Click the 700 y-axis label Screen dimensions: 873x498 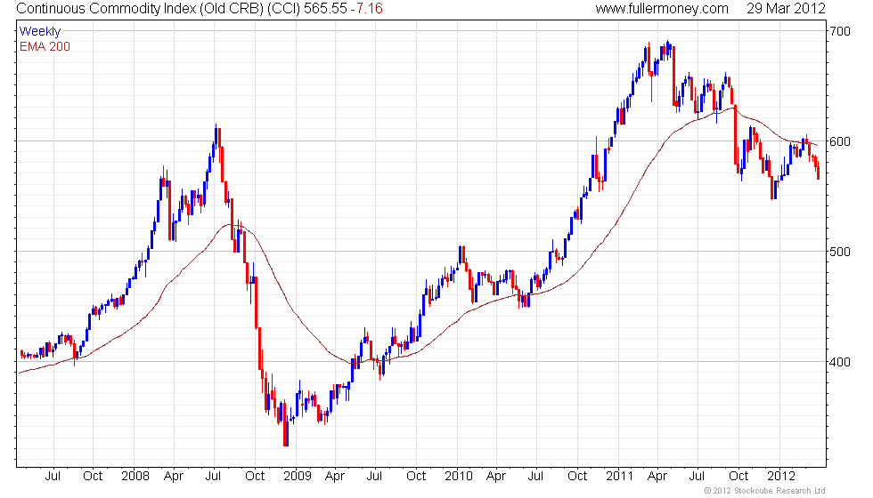click(840, 31)
